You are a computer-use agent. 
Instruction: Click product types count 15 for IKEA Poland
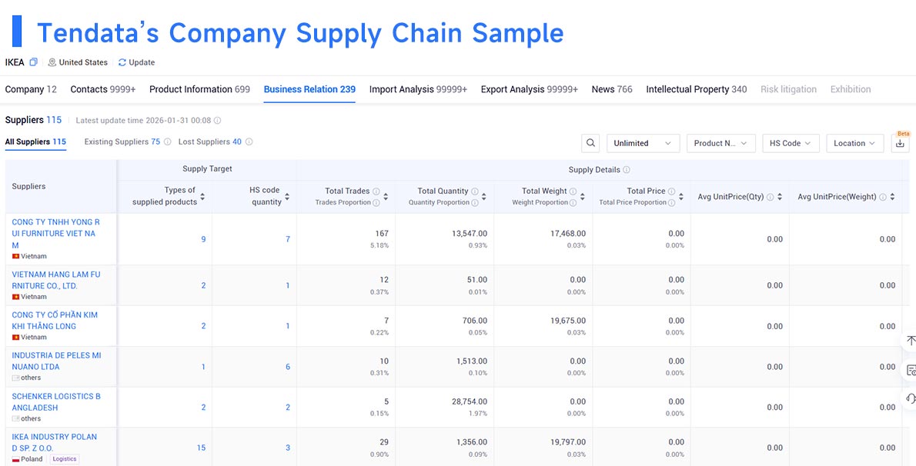coord(201,448)
